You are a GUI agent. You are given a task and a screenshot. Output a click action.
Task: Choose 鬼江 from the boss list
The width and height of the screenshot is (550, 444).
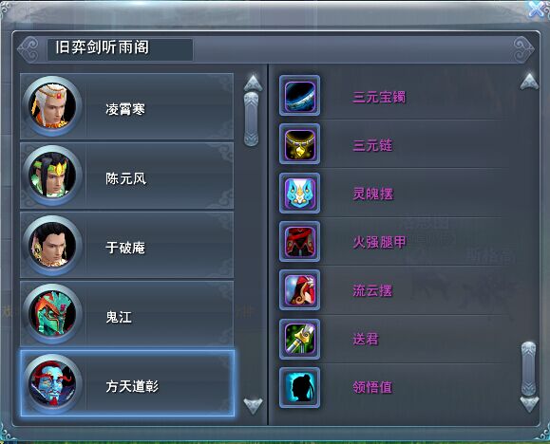pyautogui.click(x=127, y=314)
